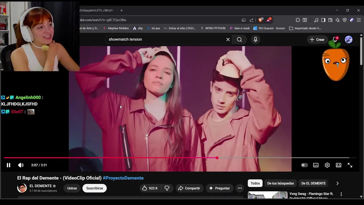The height and width of the screenshot is (205, 364).
Task: Open the YouTube account avatar menu
Action: [349, 40]
